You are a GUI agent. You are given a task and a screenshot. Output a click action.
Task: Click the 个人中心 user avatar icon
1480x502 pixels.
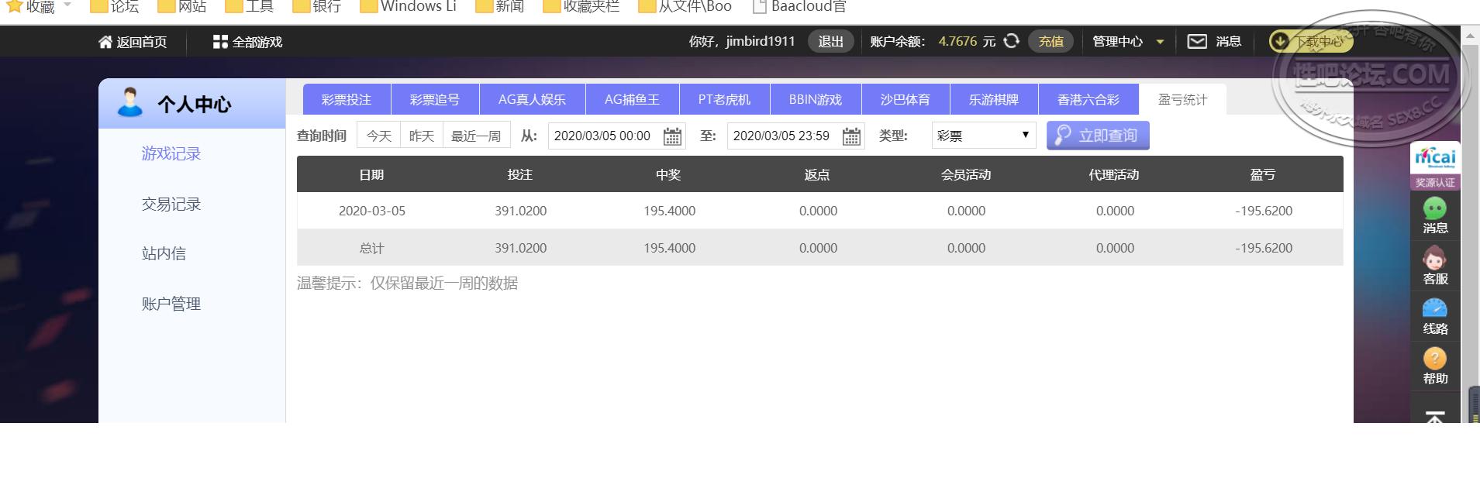(x=130, y=102)
